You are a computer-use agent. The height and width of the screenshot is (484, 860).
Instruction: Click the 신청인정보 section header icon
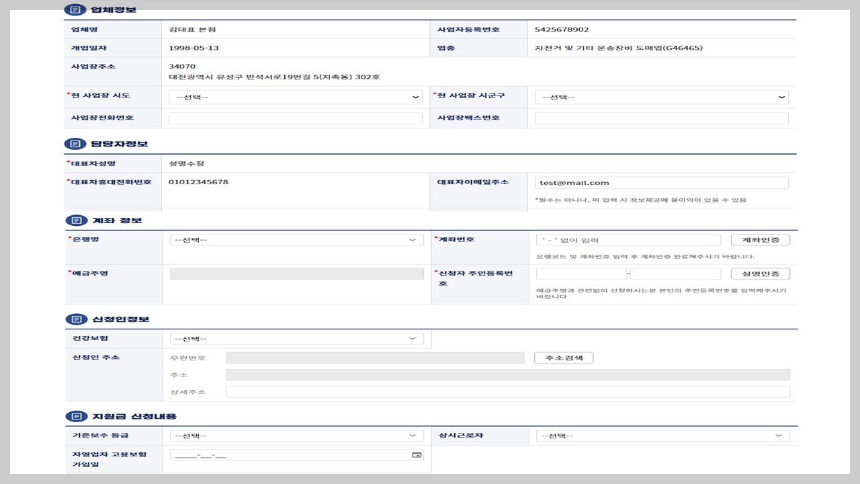coord(75,319)
